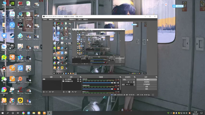The width and height of the screenshot is (205, 115).
Task: Pop out the Sources dock panel
Action: pos(80,77)
